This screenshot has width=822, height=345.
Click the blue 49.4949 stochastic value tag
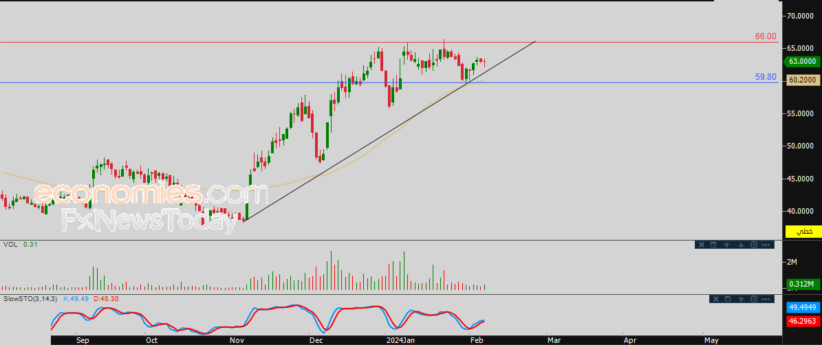point(802,307)
